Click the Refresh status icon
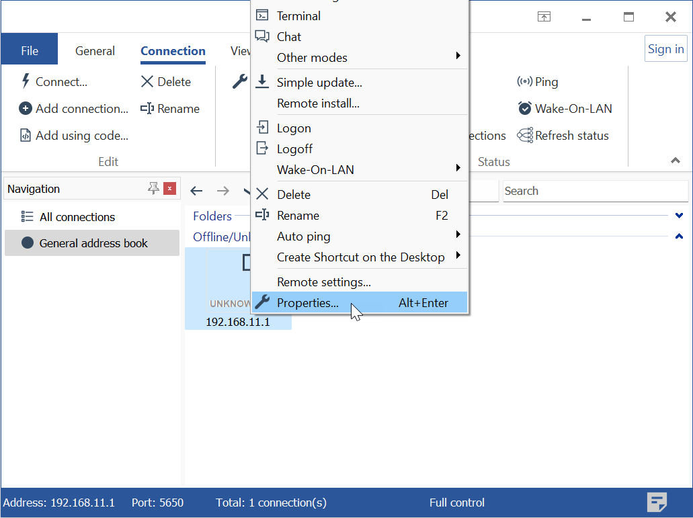693x518 pixels. coord(524,136)
